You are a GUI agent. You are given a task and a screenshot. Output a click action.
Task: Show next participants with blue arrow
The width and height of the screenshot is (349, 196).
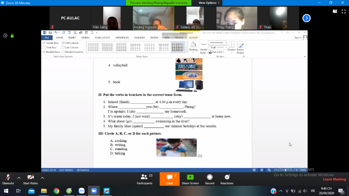click(306, 18)
